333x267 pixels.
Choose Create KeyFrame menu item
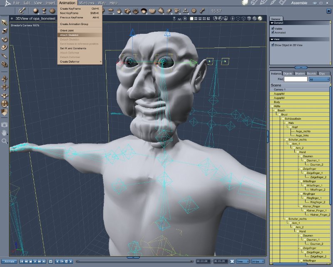[x=80, y=9]
